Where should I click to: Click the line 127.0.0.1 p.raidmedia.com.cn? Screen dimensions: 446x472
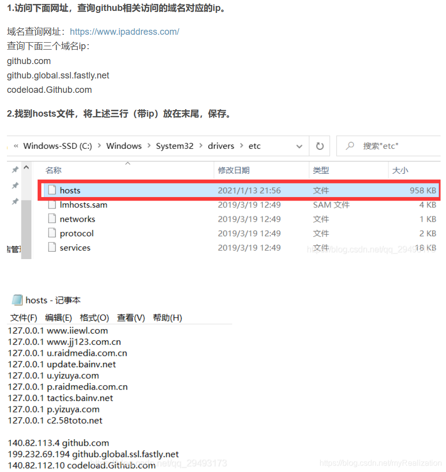point(67,387)
